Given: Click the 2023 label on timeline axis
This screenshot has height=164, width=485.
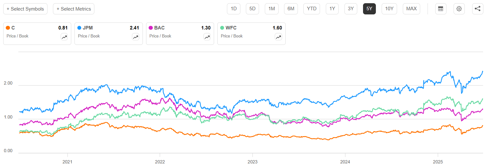Looking at the screenshot, I should 252,161.
